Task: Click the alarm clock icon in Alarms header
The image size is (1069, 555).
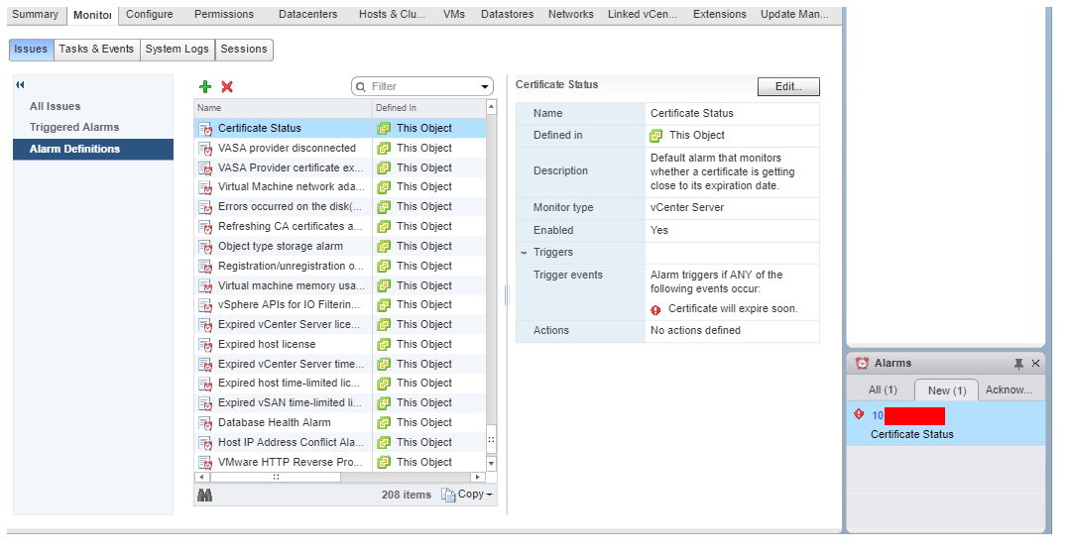Action: pos(862,363)
